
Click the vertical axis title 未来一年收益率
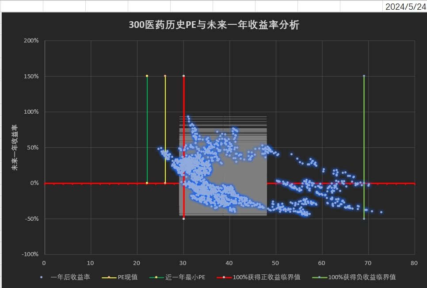(x=15, y=147)
